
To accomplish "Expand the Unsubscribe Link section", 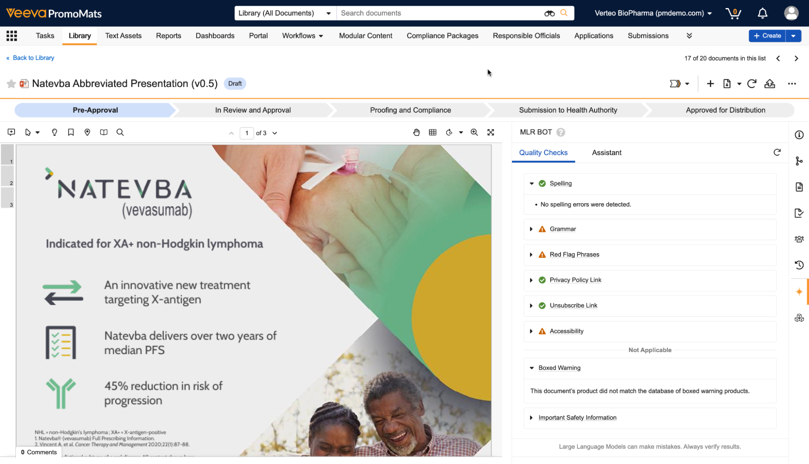I will click(x=531, y=306).
